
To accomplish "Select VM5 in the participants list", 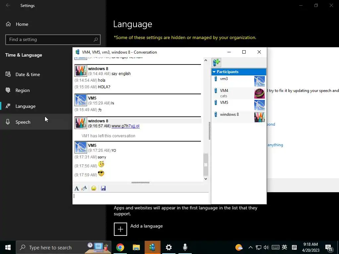I will (x=239, y=105).
